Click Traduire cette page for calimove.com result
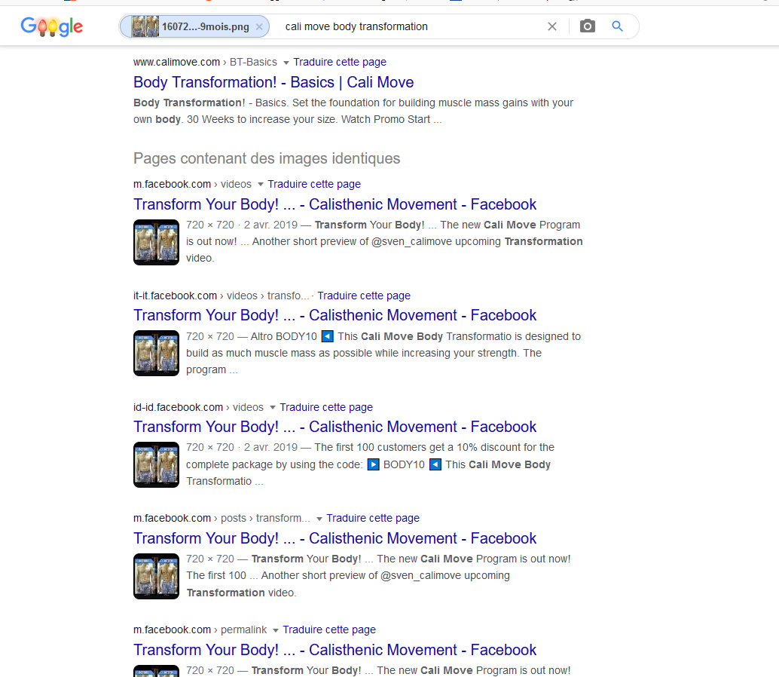 (x=339, y=62)
